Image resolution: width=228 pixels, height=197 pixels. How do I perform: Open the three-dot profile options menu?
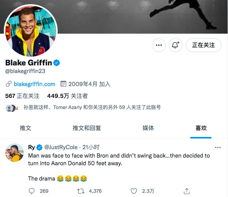[x=159, y=45]
